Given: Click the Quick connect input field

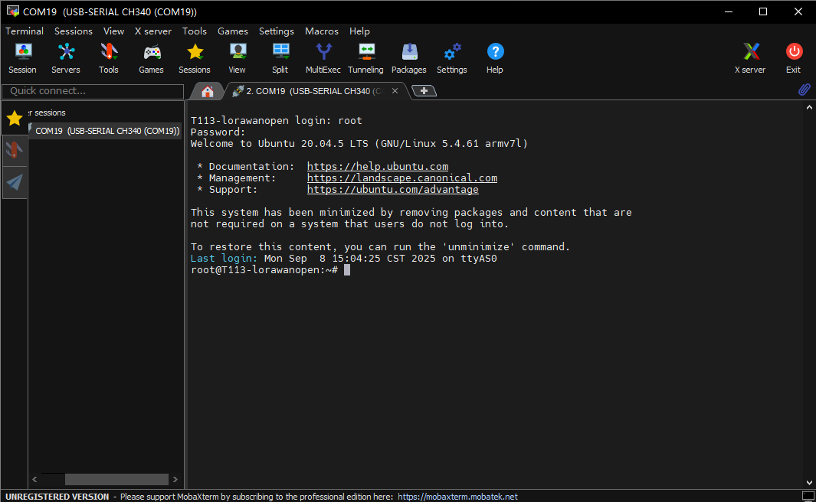Looking at the screenshot, I should click(93, 91).
